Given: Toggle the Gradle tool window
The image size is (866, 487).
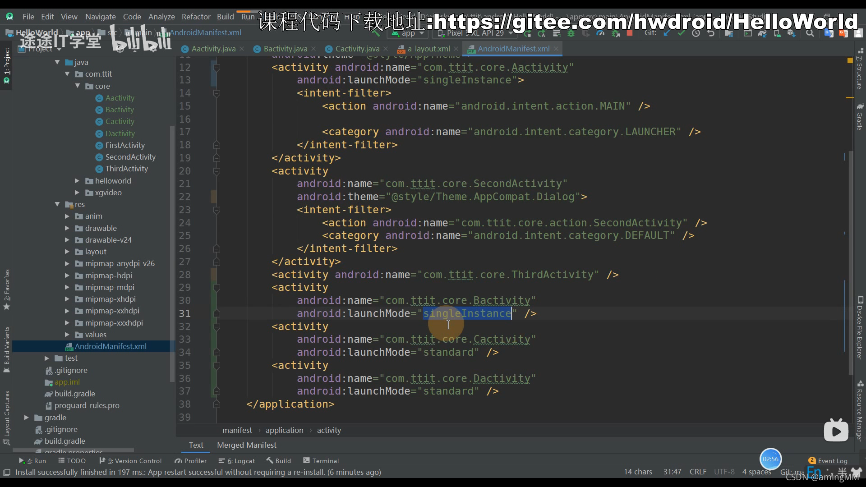Looking at the screenshot, I should tap(860, 117).
